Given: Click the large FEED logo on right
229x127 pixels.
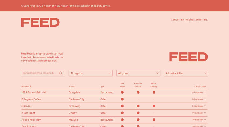Looking at the screenshot, I should pyautogui.click(x=188, y=57).
